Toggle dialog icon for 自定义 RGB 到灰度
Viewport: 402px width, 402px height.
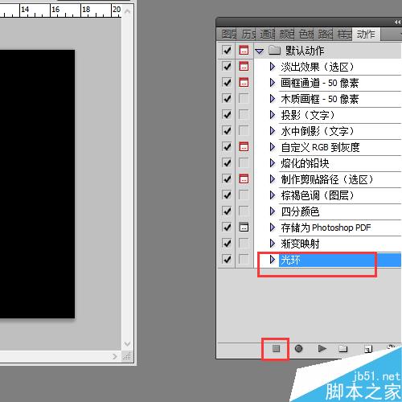244,146
